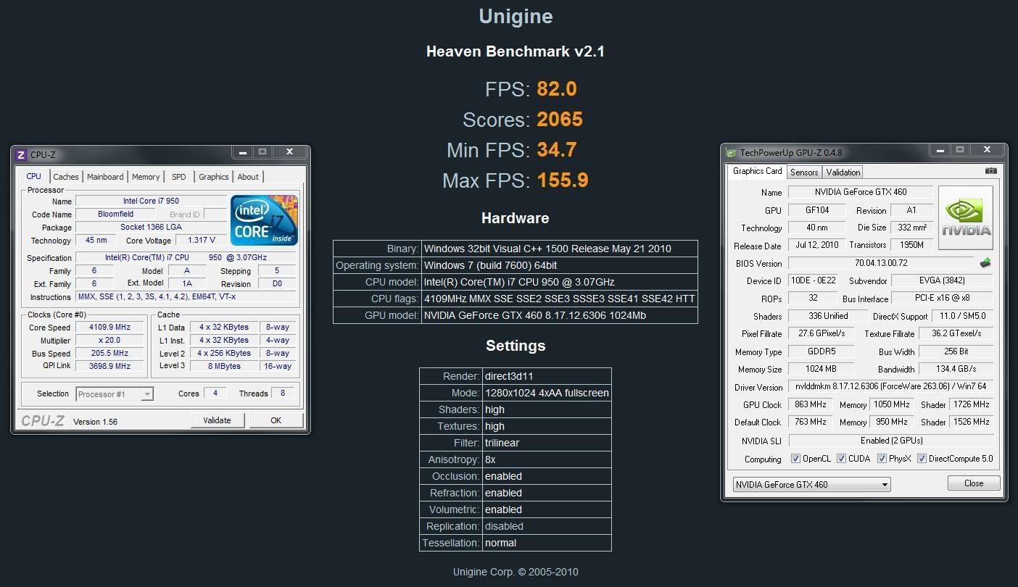
Task: Minimize the GPU-Z window
Action: pos(940,150)
